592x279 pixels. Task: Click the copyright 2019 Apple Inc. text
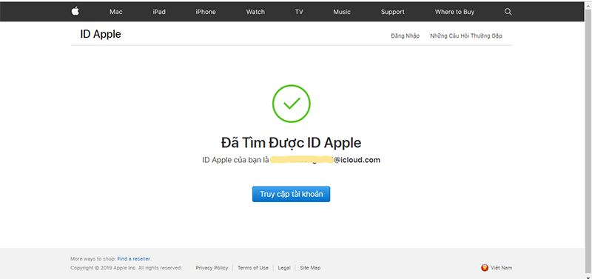(x=126, y=268)
